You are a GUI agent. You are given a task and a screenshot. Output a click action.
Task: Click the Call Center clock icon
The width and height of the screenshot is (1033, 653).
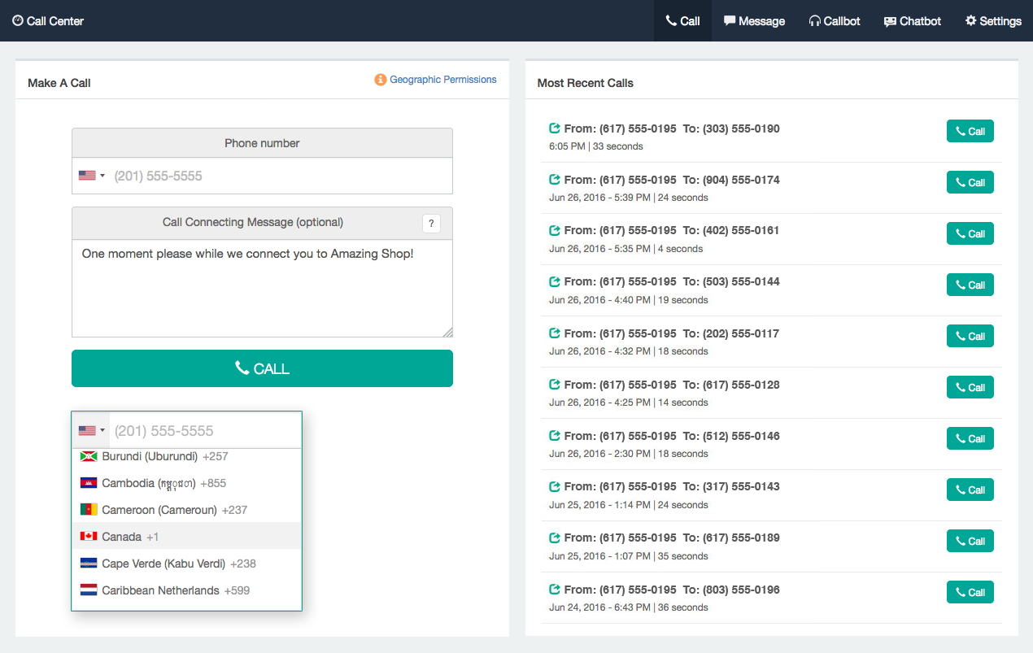coord(18,21)
